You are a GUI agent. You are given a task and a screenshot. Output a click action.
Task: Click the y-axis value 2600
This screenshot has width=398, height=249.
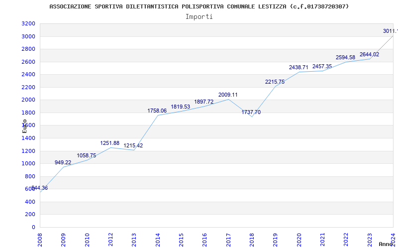(x=28, y=62)
